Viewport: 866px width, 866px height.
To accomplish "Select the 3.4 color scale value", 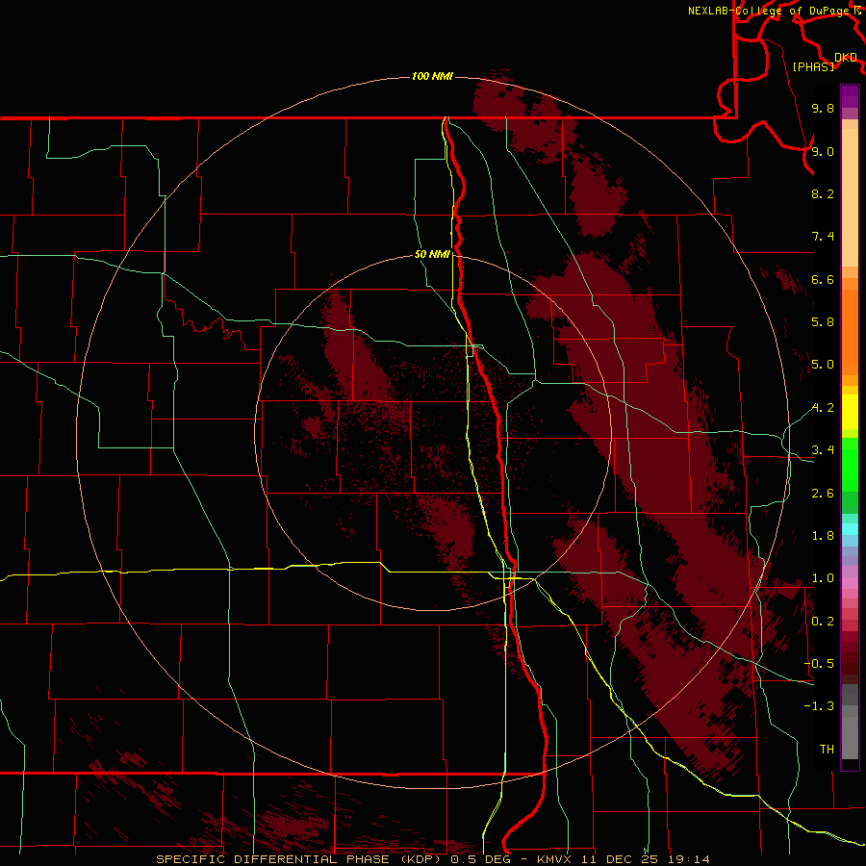I will click(823, 450).
